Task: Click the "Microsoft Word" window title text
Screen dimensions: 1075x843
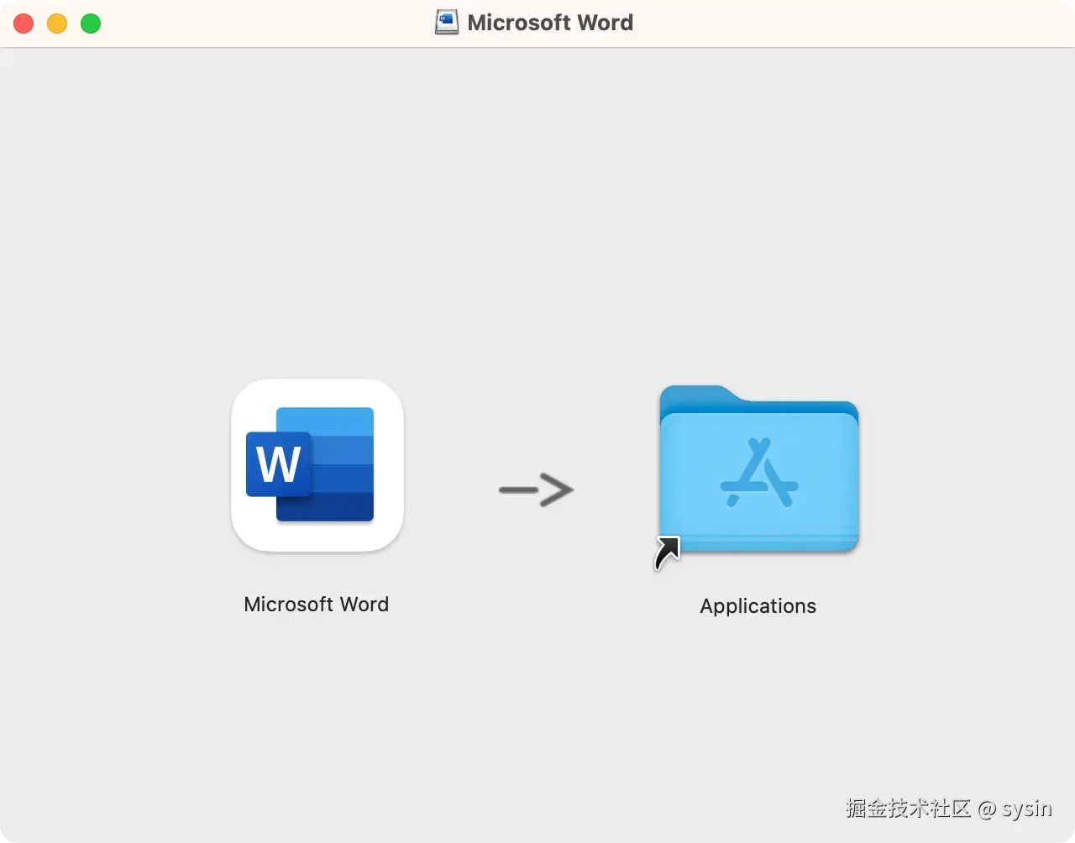Action: [551, 23]
